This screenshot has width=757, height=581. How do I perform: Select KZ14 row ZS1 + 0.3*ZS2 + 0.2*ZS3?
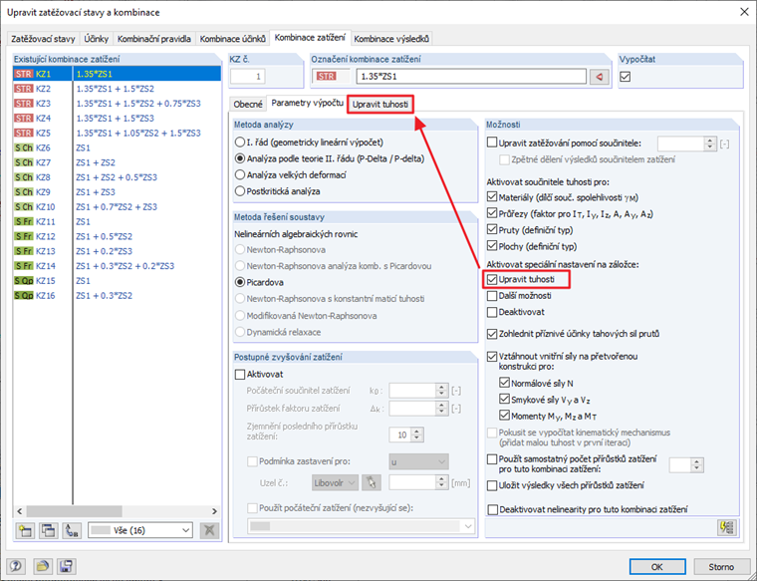coord(117,266)
